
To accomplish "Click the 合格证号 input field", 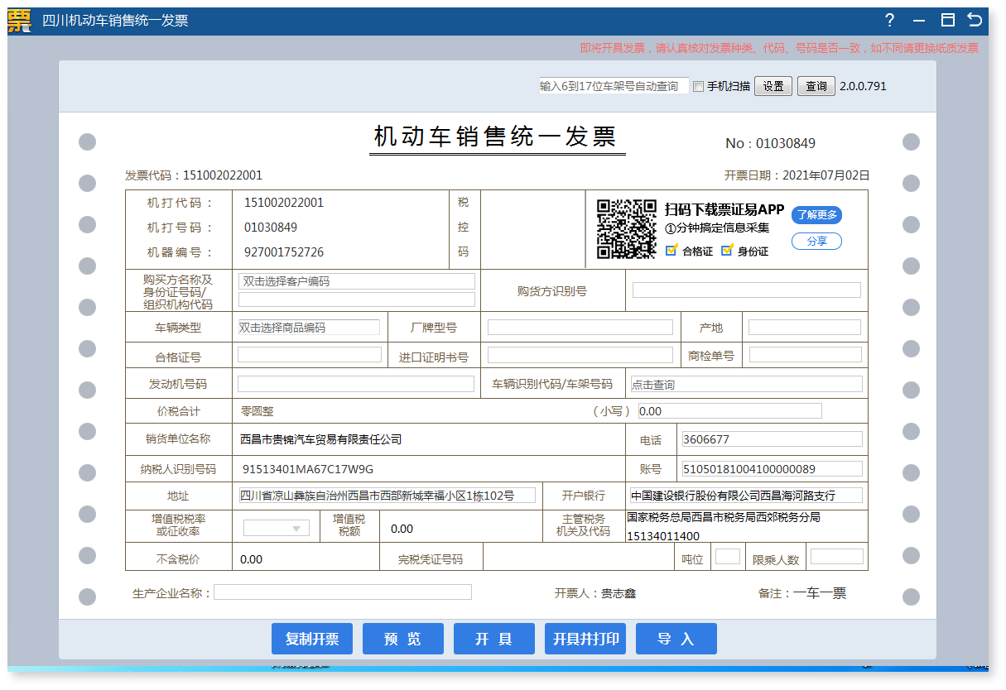I will 310,355.
